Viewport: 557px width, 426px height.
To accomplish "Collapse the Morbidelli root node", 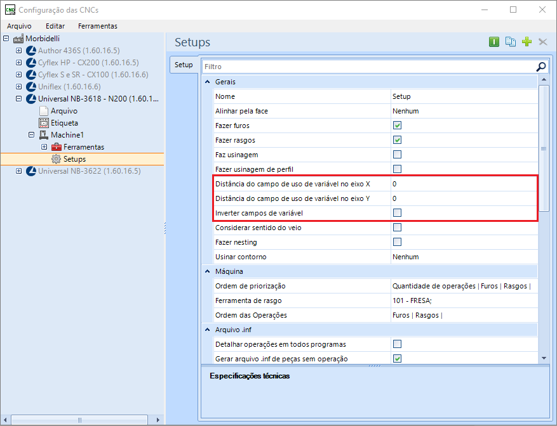I will [6, 38].
